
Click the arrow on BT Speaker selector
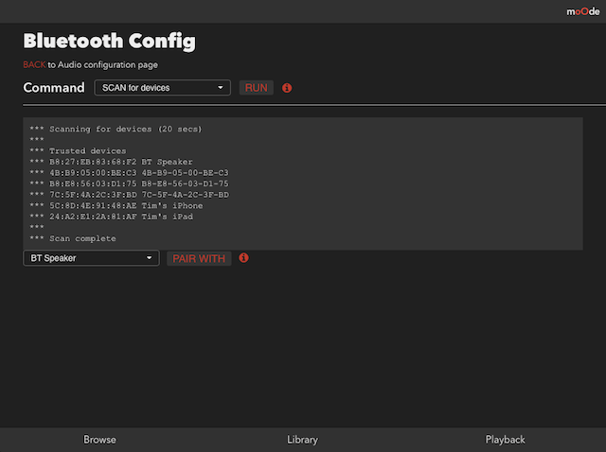[149, 258]
